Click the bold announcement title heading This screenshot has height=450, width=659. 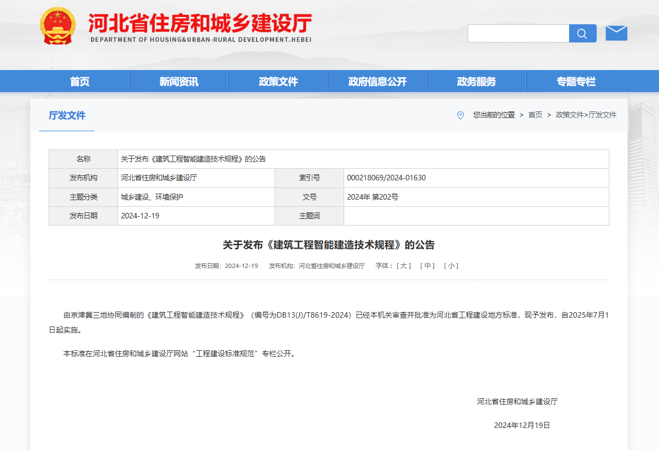[329, 245]
